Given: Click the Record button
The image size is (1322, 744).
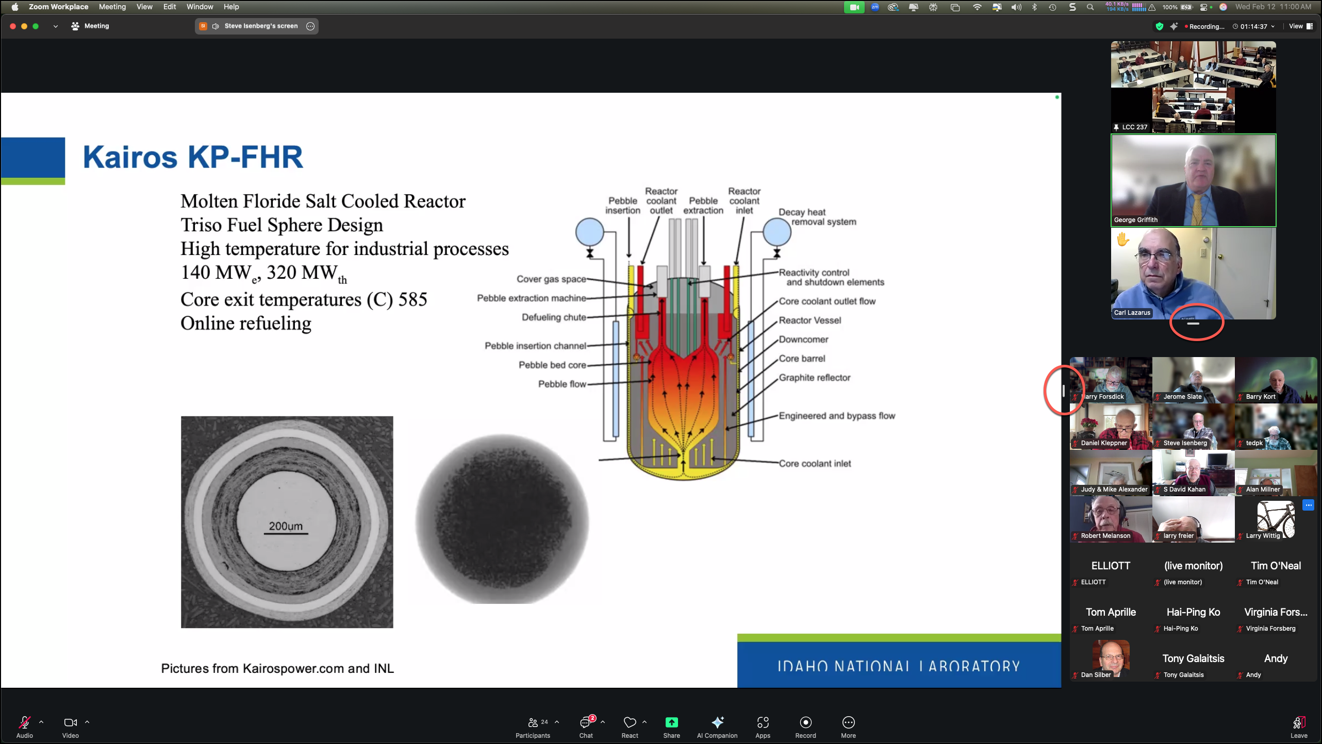Looking at the screenshot, I should (x=805, y=726).
